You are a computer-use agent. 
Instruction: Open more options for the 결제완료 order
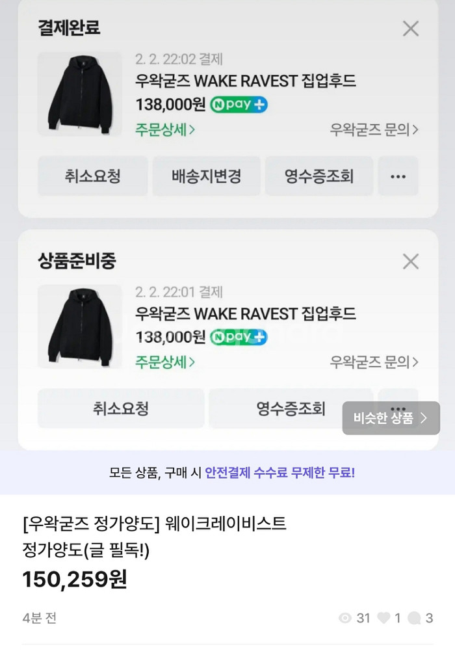tap(398, 176)
